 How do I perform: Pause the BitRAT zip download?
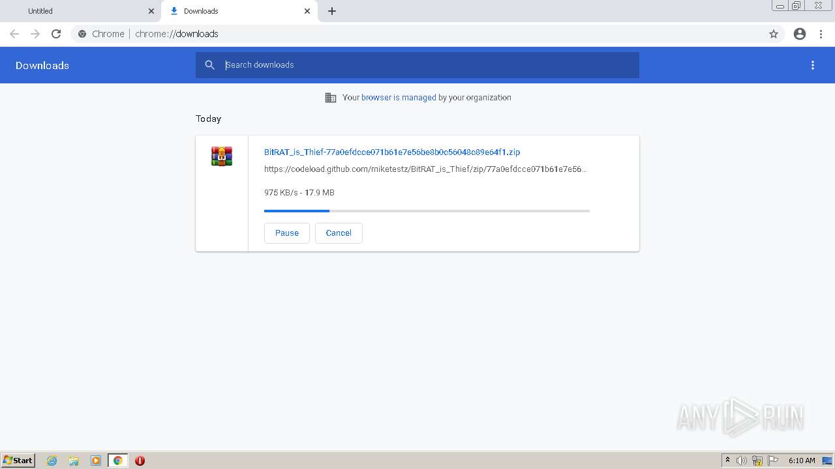[x=287, y=233]
